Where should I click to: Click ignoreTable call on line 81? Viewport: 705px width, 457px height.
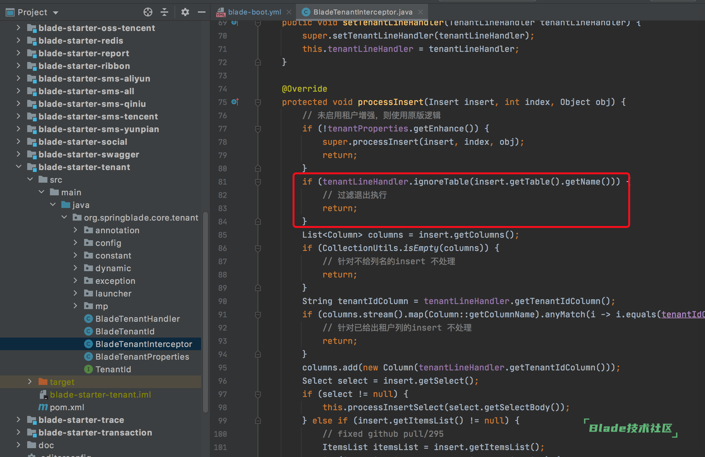click(441, 182)
